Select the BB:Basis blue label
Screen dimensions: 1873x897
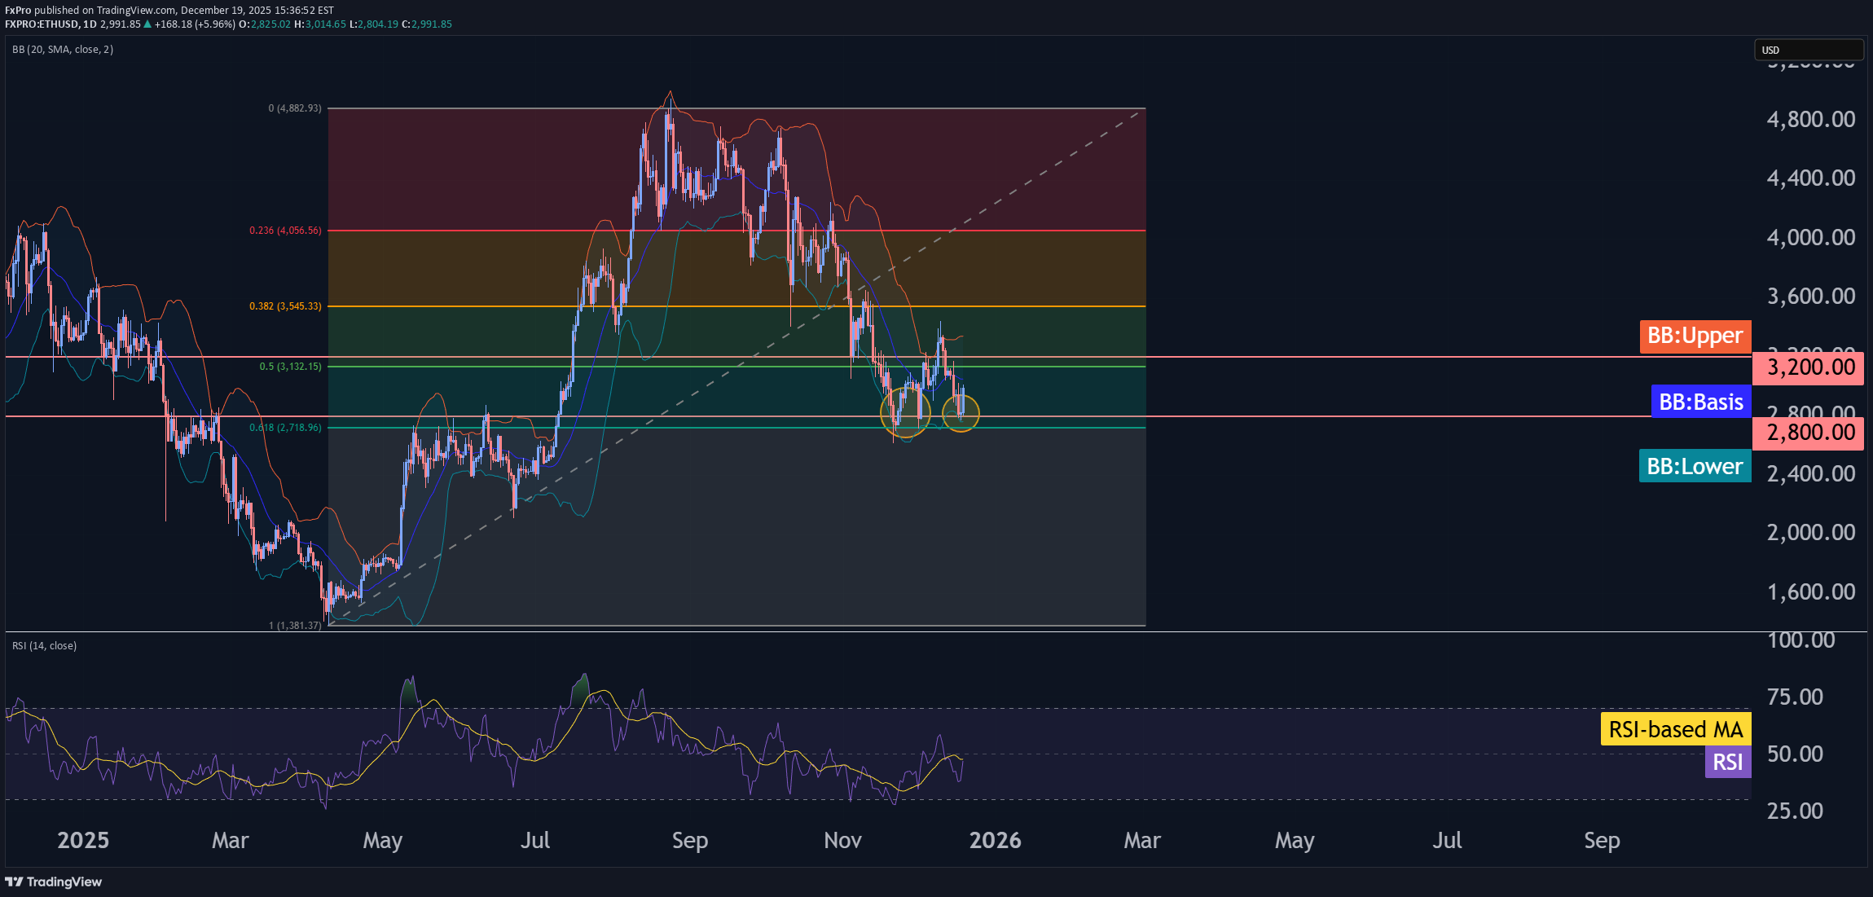pos(1700,402)
